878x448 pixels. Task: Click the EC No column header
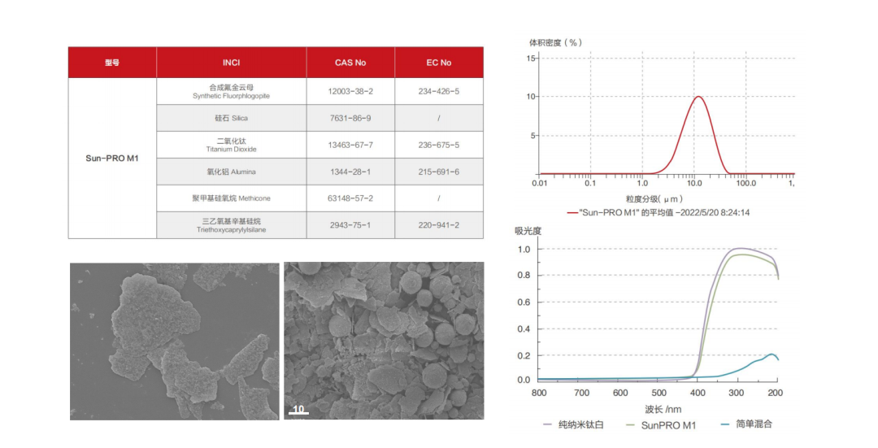tap(439, 63)
